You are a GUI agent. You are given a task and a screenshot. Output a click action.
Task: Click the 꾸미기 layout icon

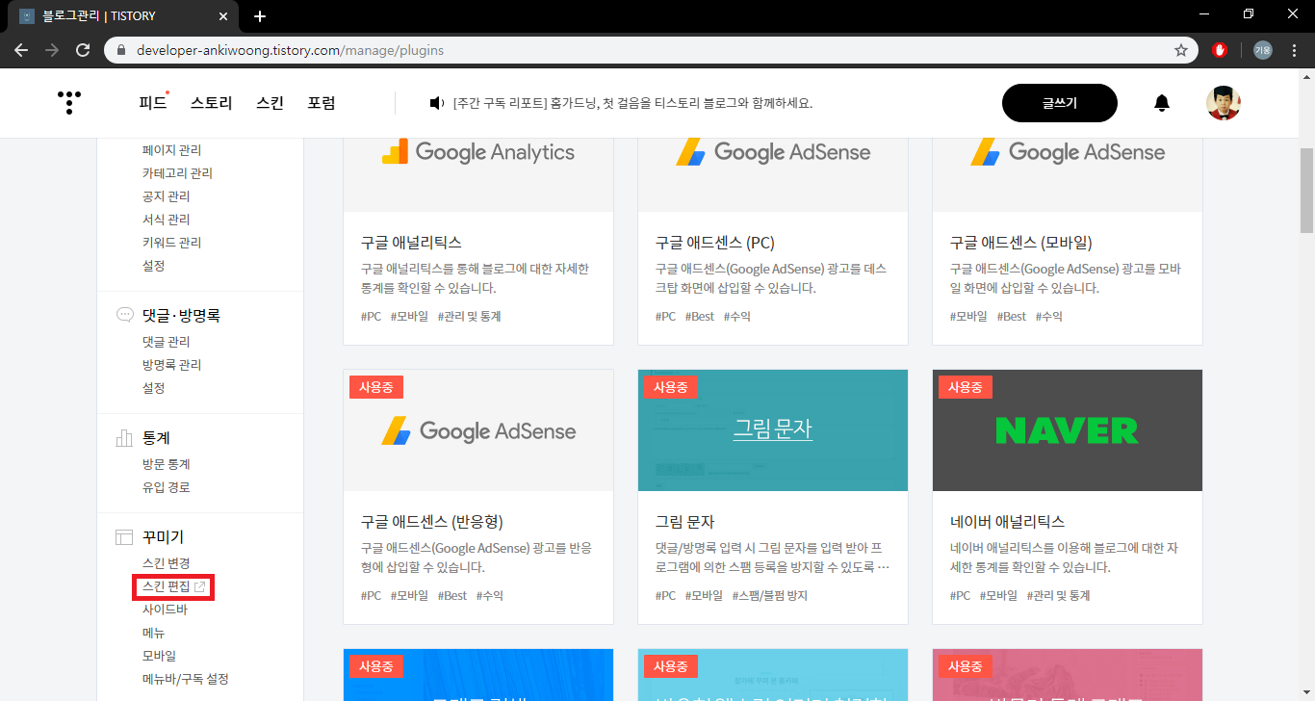tap(124, 537)
